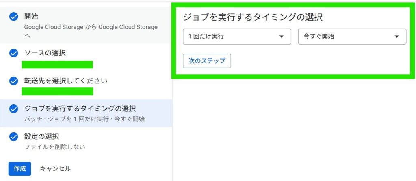Viewport: 416px width, 181px height.
Task: Select the 転送先を選択してください step label
Action: (66, 81)
